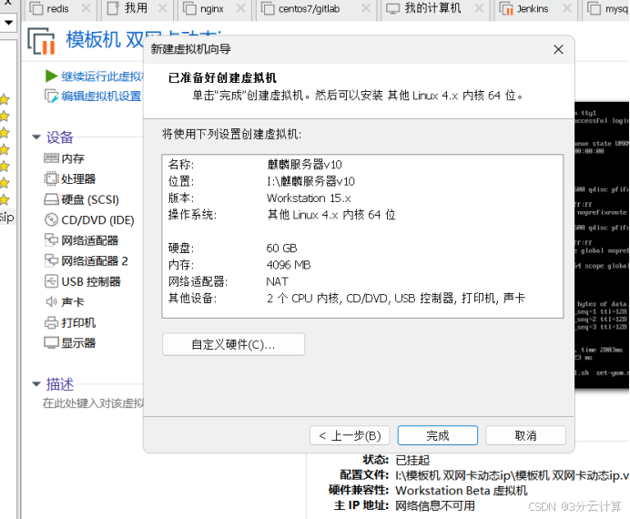Select the 声卡 device row
This screenshot has width=630, height=519.
pos(65,301)
